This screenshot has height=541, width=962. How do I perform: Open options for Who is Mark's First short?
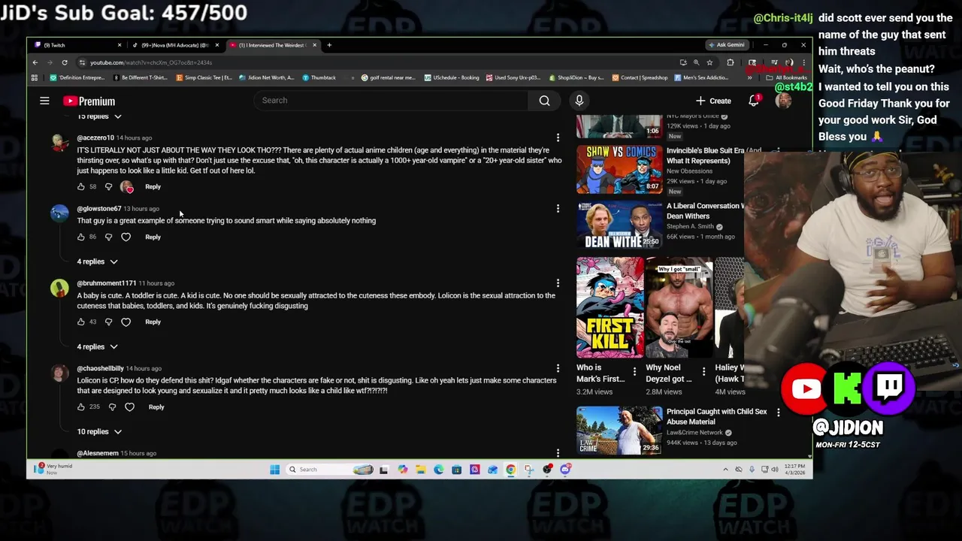click(x=634, y=371)
